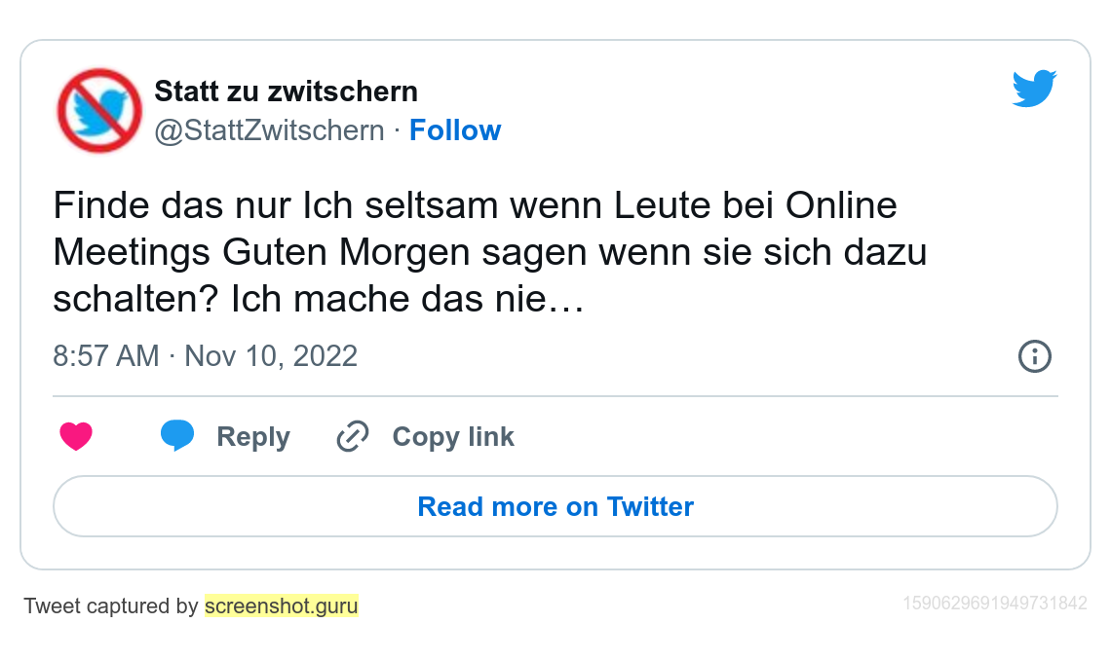
Task: Click the tweet ID number 1590629691949731842
Action: (x=994, y=604)
